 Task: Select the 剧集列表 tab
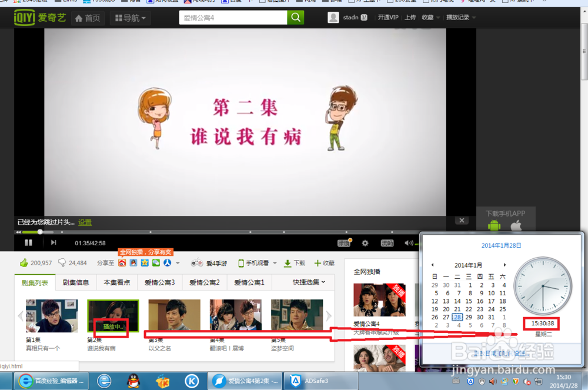click(35, 283)
